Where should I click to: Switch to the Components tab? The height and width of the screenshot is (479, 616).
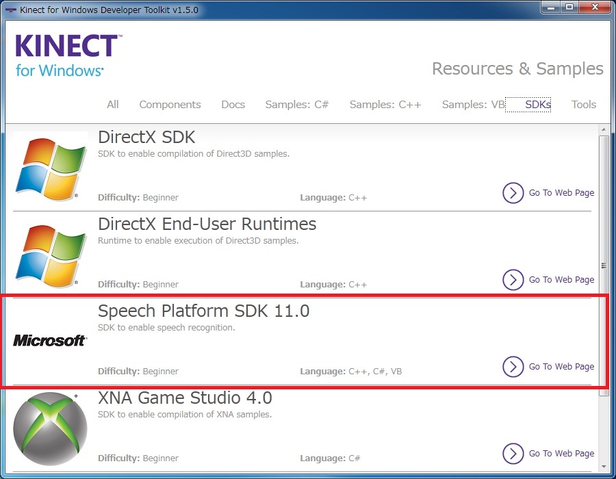click(170, 105)
